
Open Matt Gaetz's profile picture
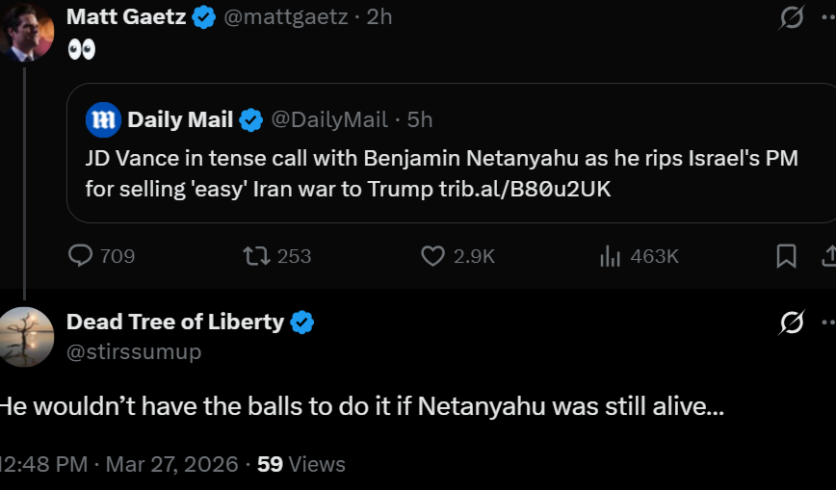click(26, 31)
